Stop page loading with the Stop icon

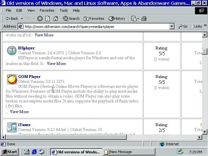point(40,19)
